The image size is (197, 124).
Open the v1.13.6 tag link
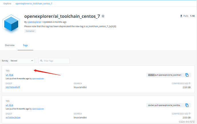coord(9,75)
